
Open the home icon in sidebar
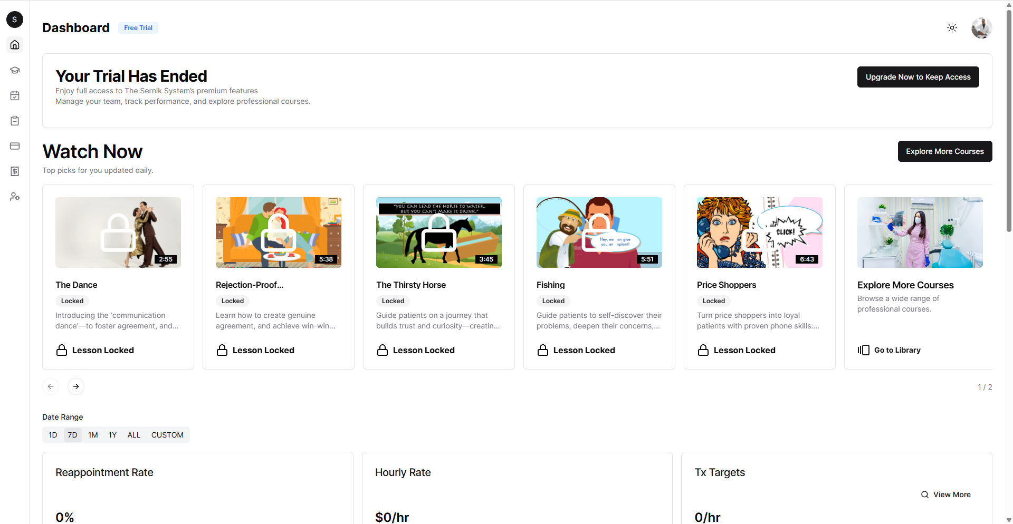point(15,45)
